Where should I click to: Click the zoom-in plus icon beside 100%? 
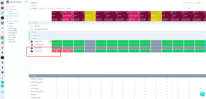pyautogui.click(x=202, y=3)
